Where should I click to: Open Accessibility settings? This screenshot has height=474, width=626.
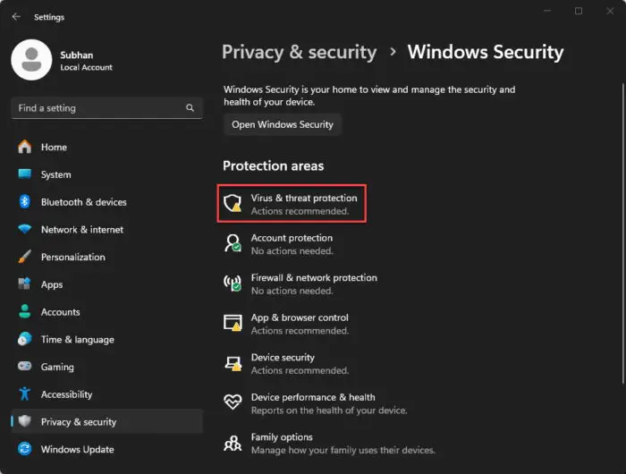(x=107, y=394)
